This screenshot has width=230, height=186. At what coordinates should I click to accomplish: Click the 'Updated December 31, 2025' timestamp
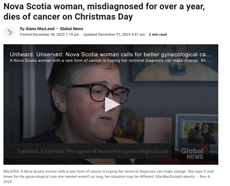point(114,35)
